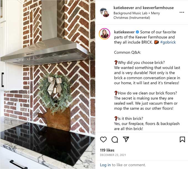This screenshot has width=188, height=169.
Task: Click the wreath in the post image
Action: pyautogui.click(x=55, y=93)
